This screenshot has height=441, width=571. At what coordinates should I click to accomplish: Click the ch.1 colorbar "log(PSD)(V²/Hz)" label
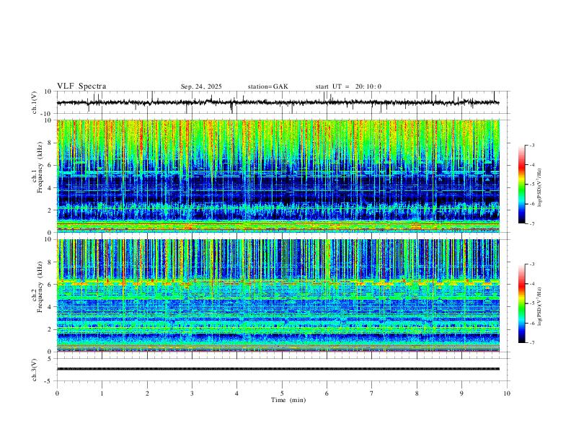[540, 188]
